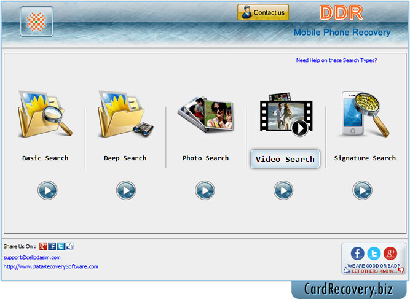Image resolution: width=410 pixels, height=299 pixels.
Task: Start the play button under Deep Search
Action: 126,190
